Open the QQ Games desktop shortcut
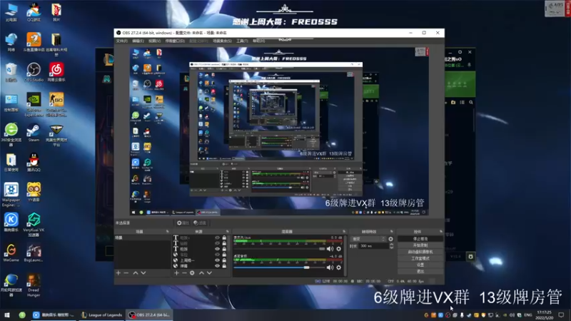This screenshot has height=321, width=571. pos(34,12)
